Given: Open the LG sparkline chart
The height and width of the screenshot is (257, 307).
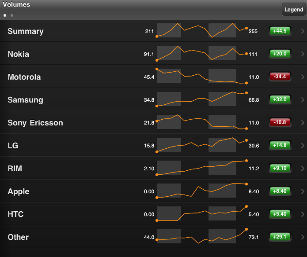Looking at the screenshot, I should coord(202,145).
